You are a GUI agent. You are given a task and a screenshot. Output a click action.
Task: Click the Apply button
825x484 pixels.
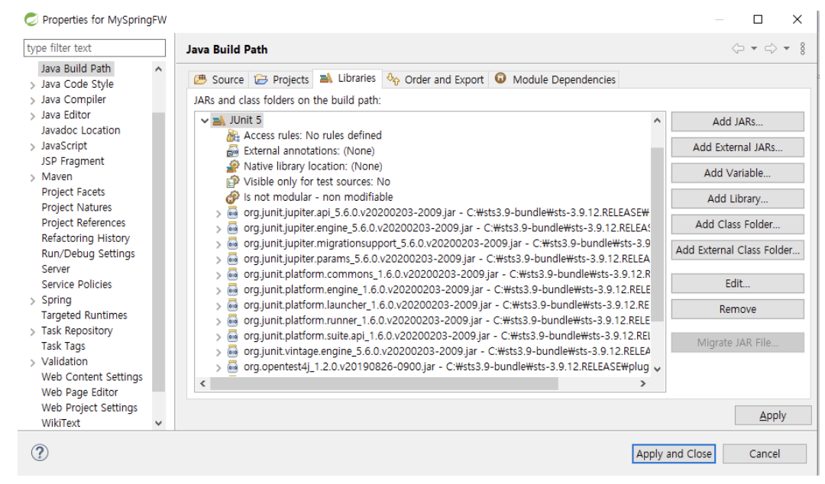[x=772, y=415]
